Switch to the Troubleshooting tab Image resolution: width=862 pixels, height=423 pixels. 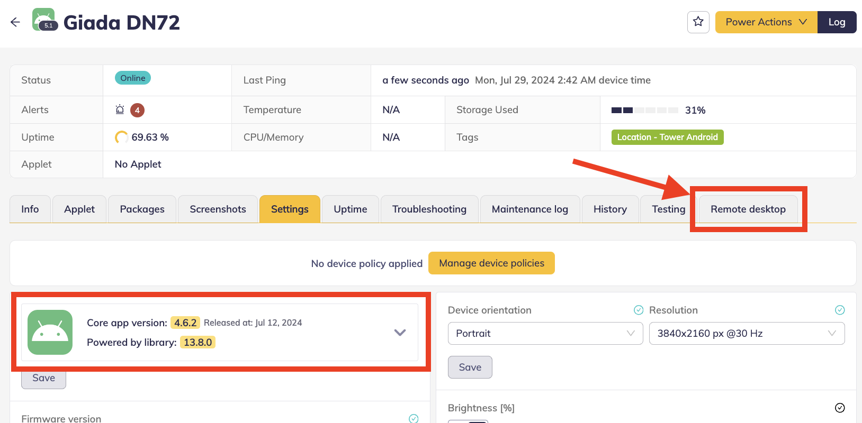429,209
